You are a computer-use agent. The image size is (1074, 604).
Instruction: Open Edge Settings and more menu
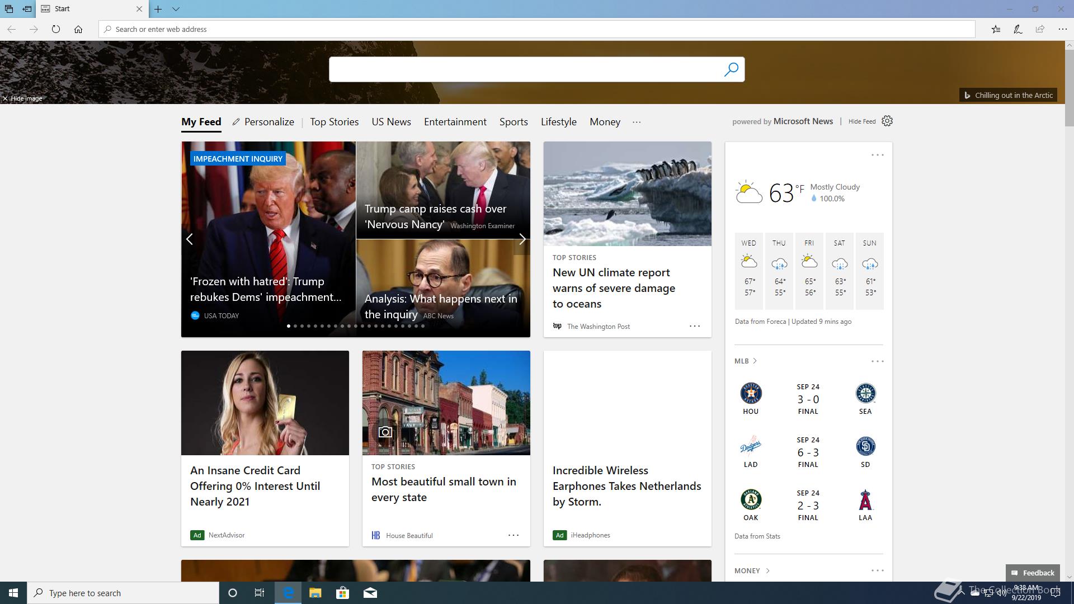[1062, 29]
